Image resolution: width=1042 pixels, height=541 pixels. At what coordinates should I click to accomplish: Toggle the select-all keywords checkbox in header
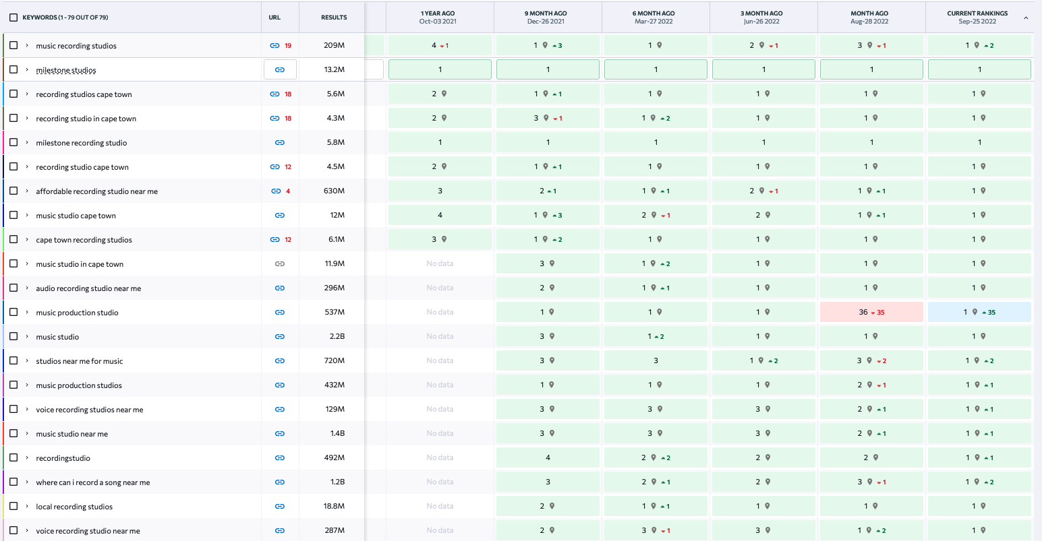(13, 18)
